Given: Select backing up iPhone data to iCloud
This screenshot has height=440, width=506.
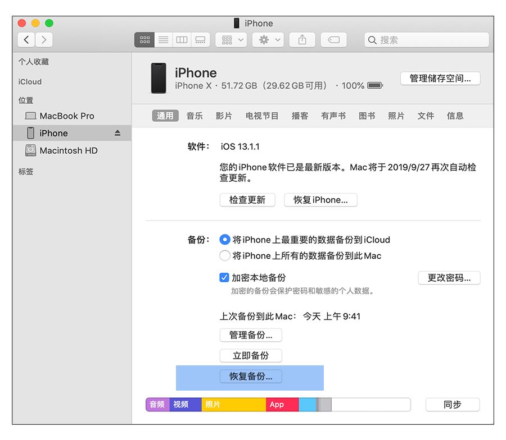Looking at the screenshot, I should (x=225, y=240).
